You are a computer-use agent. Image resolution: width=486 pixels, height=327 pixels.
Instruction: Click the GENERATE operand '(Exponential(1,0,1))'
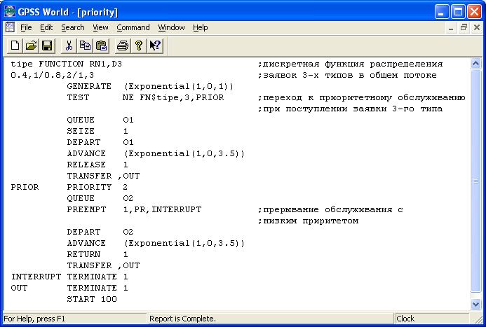[x=179, y=86]
